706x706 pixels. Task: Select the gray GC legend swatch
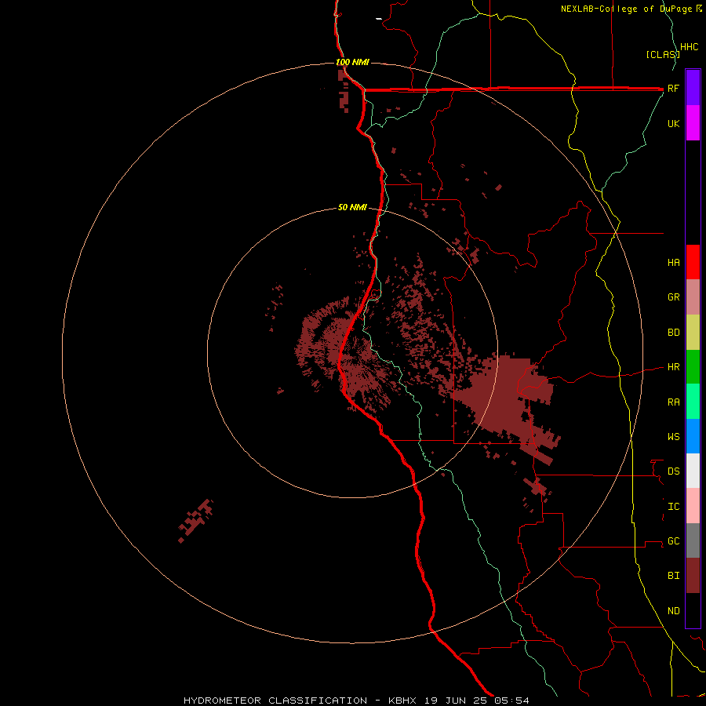pos(693,540)
